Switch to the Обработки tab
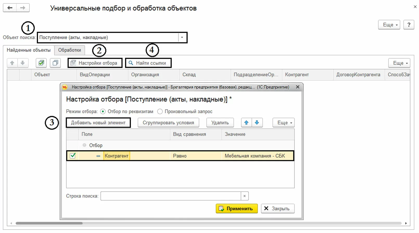The image size is (419, 233). 69,50
